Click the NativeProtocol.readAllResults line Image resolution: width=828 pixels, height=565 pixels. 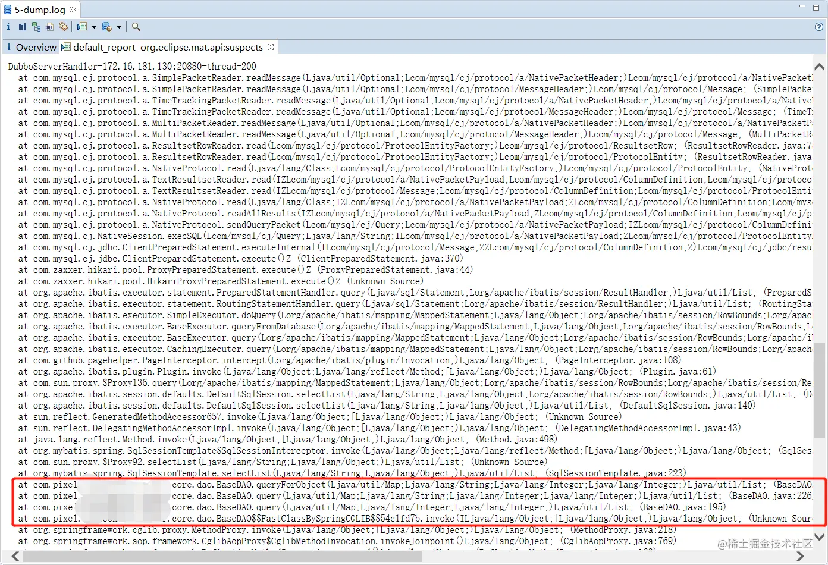pyautogui.click(x=415, y=213)
